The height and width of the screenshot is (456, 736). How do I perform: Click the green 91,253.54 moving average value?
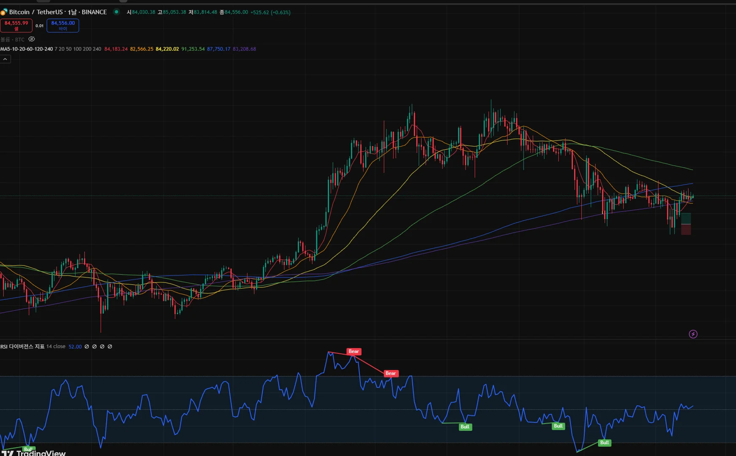(x=193, y=49)
